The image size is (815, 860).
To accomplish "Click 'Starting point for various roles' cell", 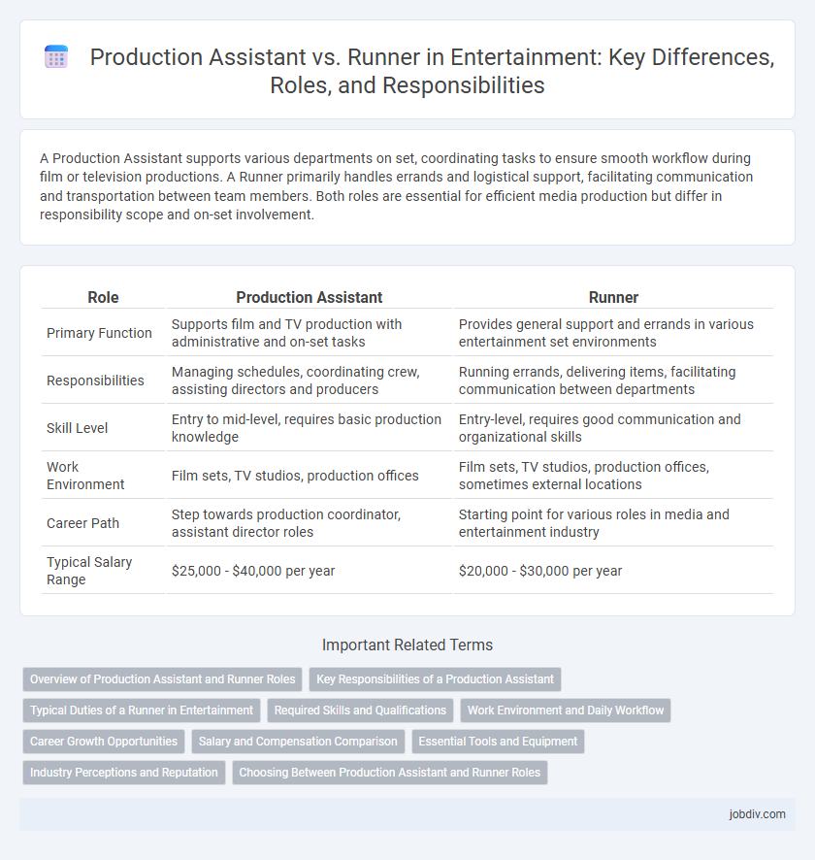I will pos(613,523).
